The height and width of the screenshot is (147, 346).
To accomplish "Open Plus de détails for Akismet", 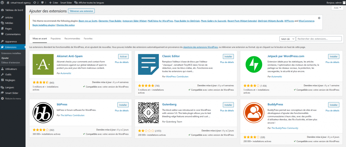I will [x=122, y=62].
